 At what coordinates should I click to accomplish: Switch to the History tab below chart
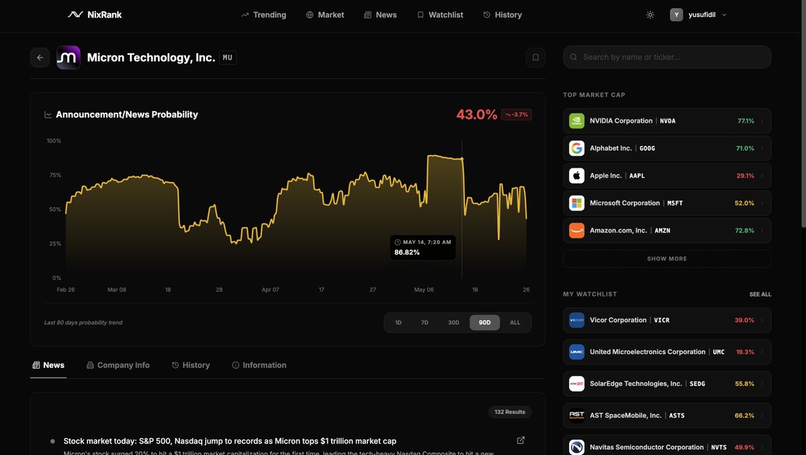(191, 365)
